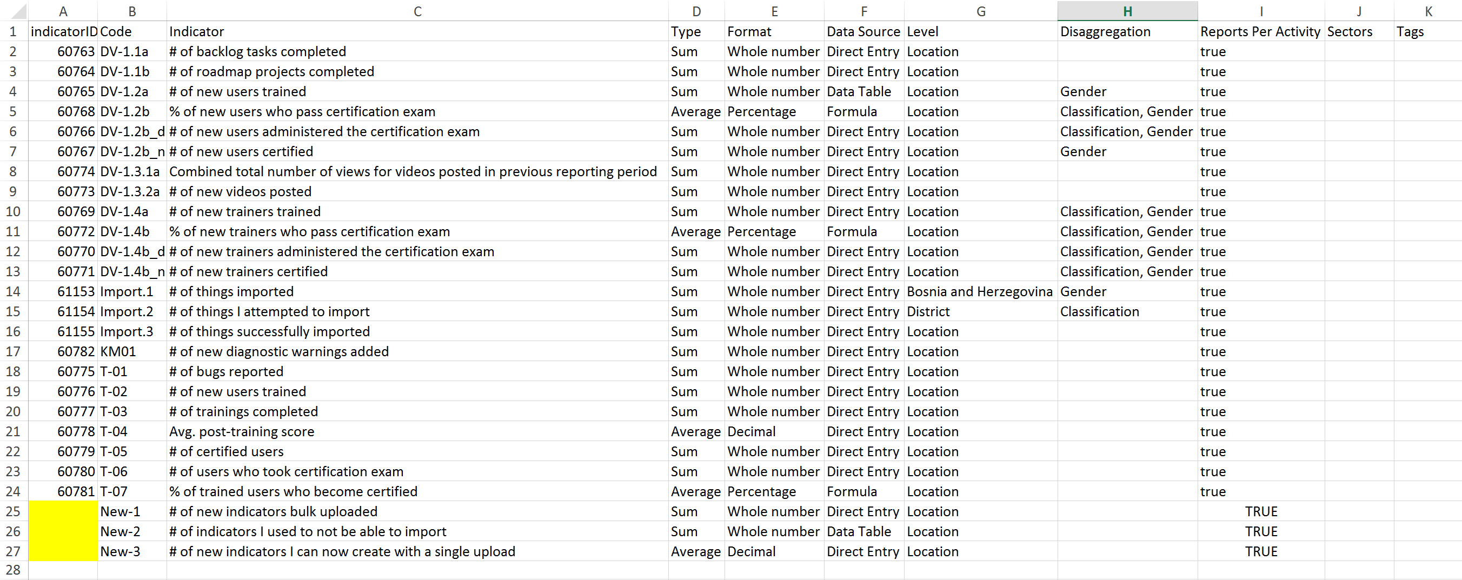Click the 'Reports Per Activity' header cell
1462x580 pixels.
click(1260, 32)
